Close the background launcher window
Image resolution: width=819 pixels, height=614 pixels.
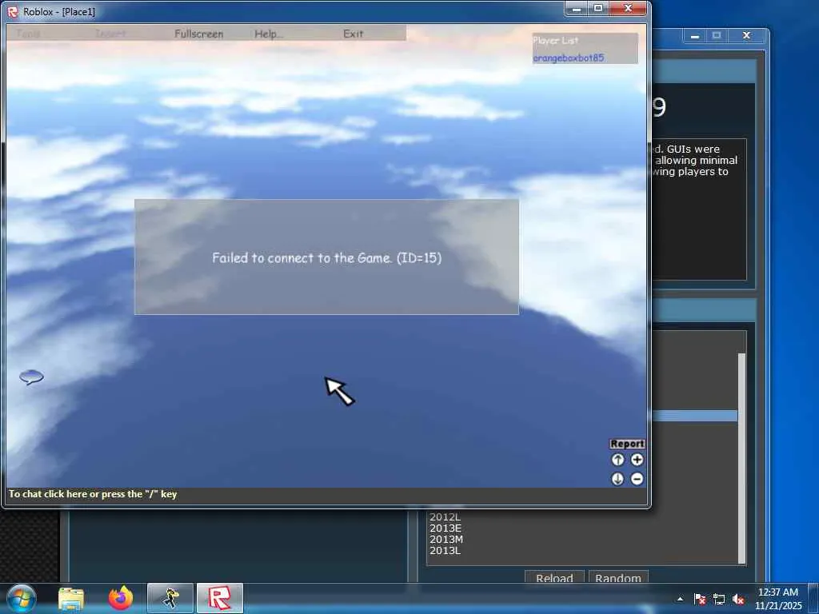click(747, 36)
